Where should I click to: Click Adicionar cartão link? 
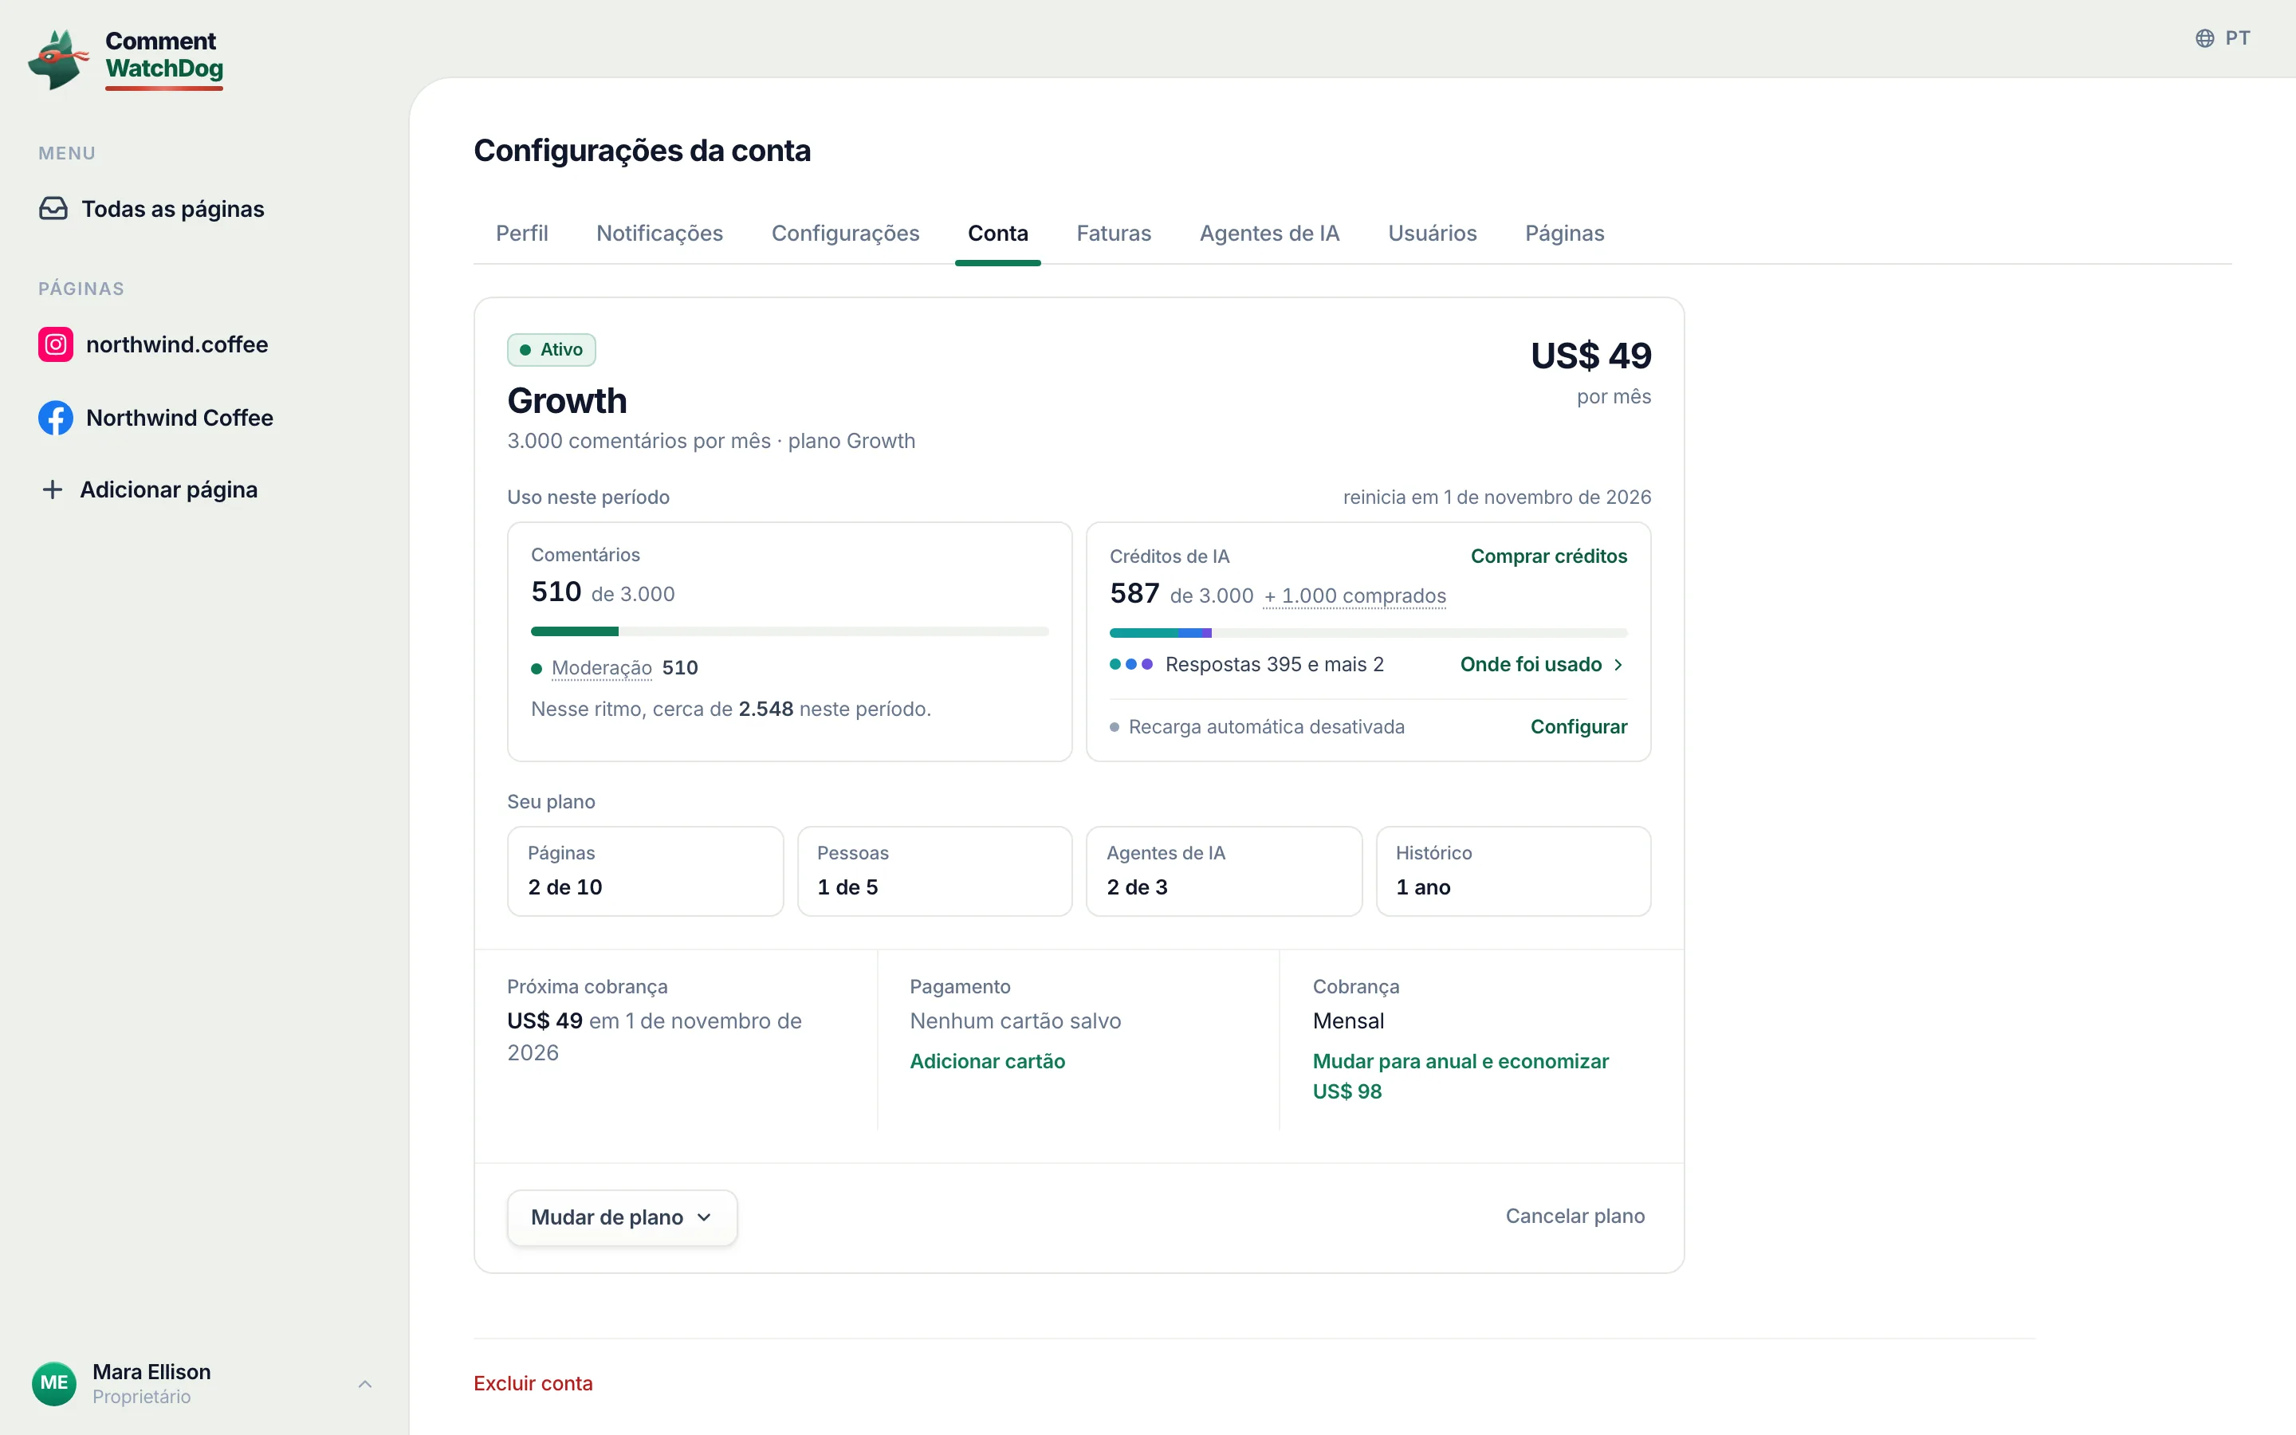[x=988, y=1061]
